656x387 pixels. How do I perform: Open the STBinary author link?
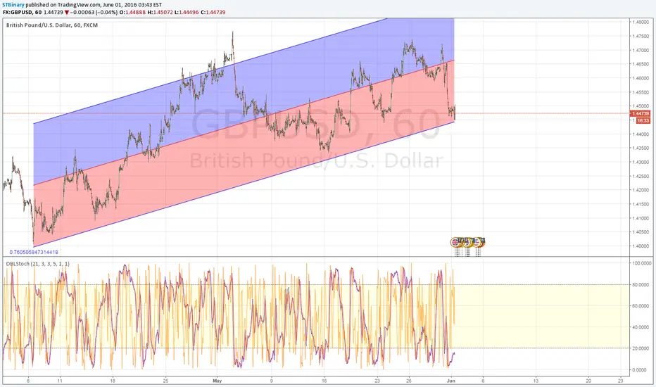click(x=13, y=5)
